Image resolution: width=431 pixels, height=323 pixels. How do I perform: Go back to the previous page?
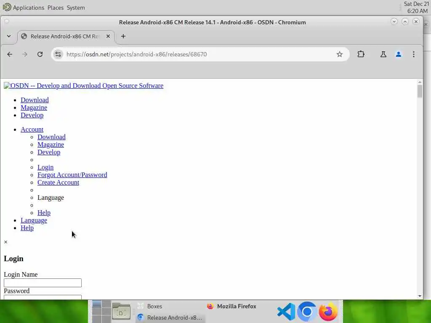(10, 54)
